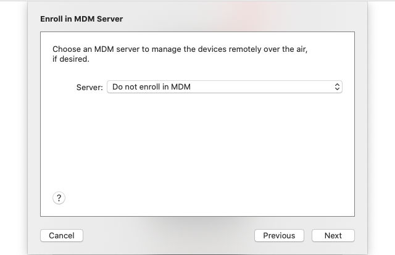Screen dimensions: 395x255
Task: Click the Next button
Action: click(x=333, y=236)
